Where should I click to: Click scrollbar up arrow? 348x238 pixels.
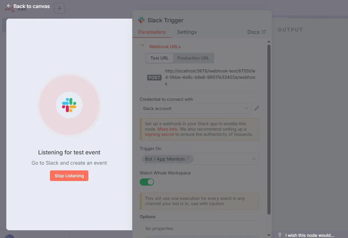pos(269,42)
